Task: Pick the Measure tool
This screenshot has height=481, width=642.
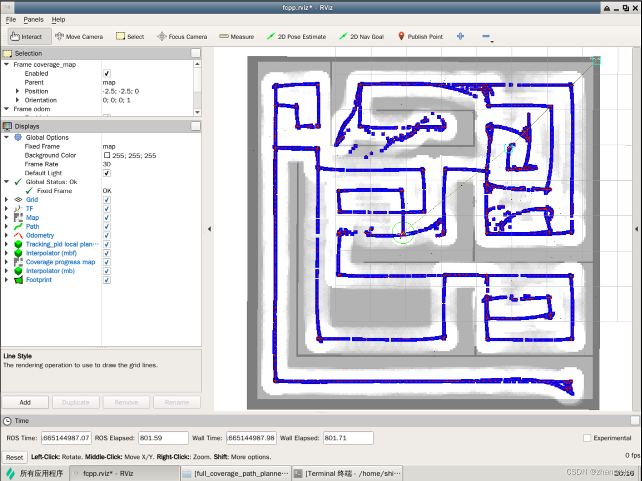Action: pos(236,37)
